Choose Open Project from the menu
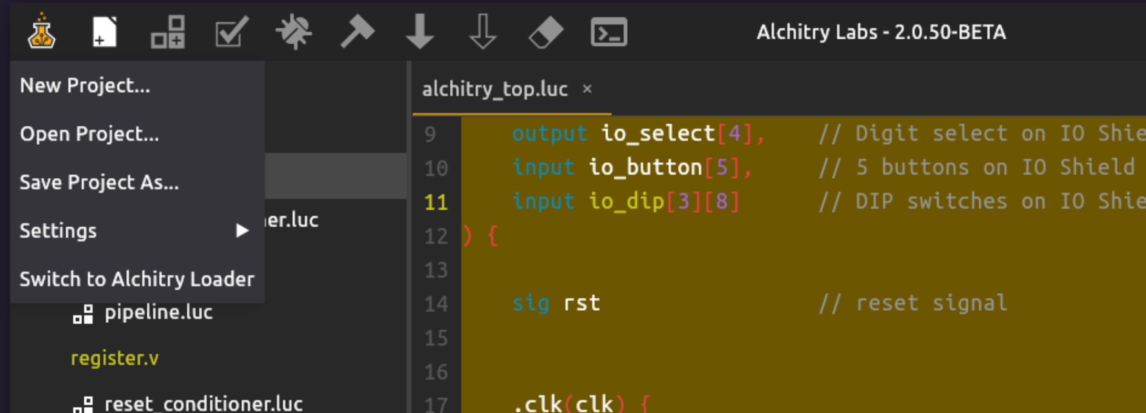This screenshot has height=413, width=1146. coord(89,134)
